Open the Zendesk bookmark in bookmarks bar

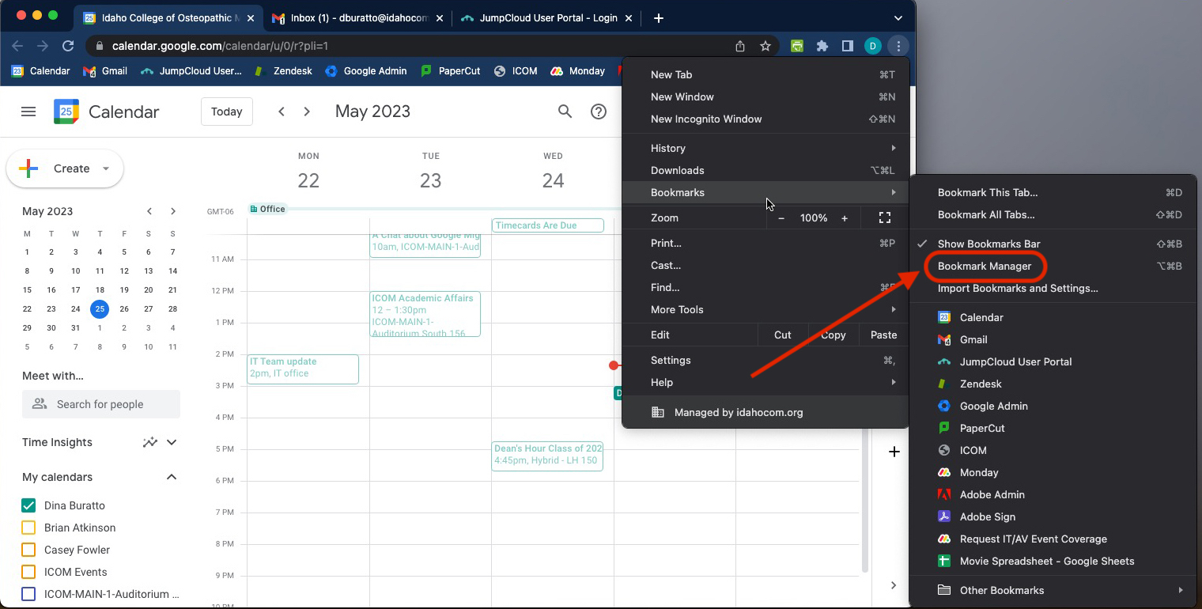(282, 70)
